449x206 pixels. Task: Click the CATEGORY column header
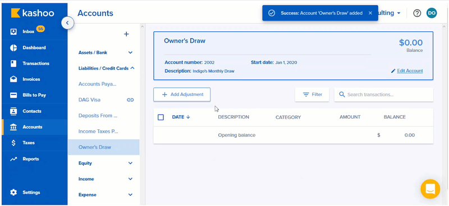288,117
